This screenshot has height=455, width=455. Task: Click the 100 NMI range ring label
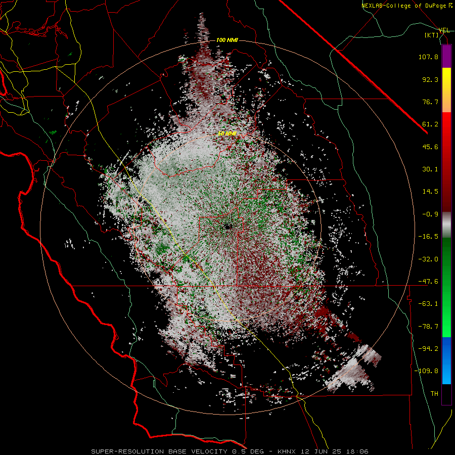[x=227, y=40]
